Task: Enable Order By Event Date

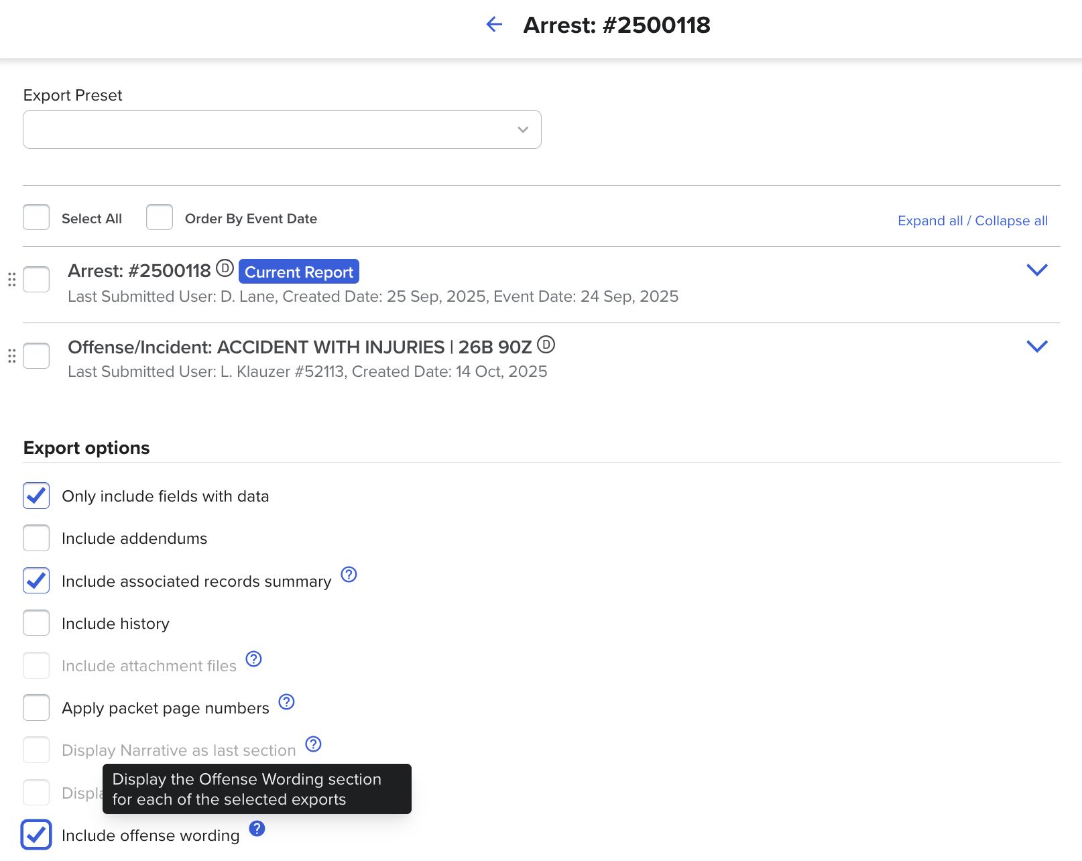Action: 160,218
